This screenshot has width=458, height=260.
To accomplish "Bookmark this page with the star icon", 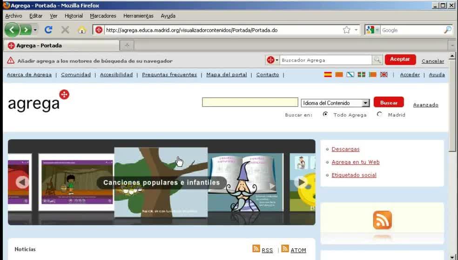I will click(x=347, y=30).
